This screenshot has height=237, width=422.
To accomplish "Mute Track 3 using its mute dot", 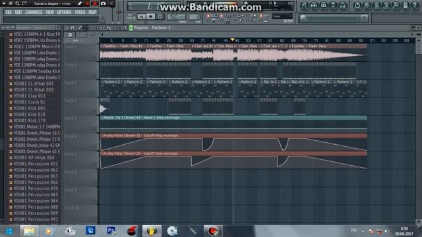I will [x=94, y=94].
